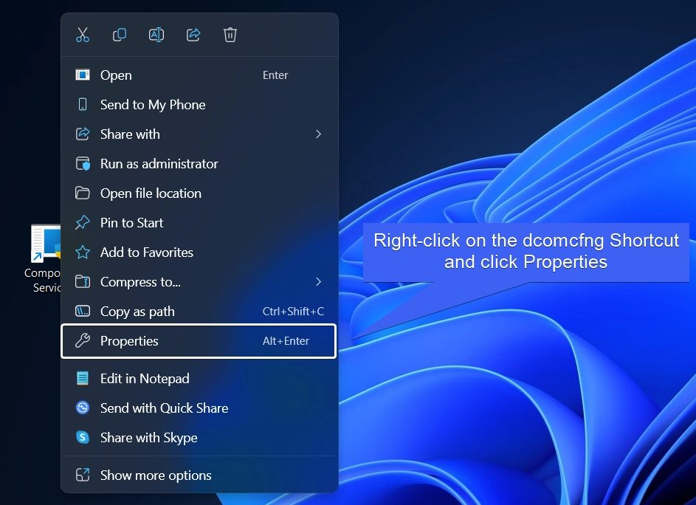
Task: Click the Compress to... menu entry
Action: click(x=199, y=281)
